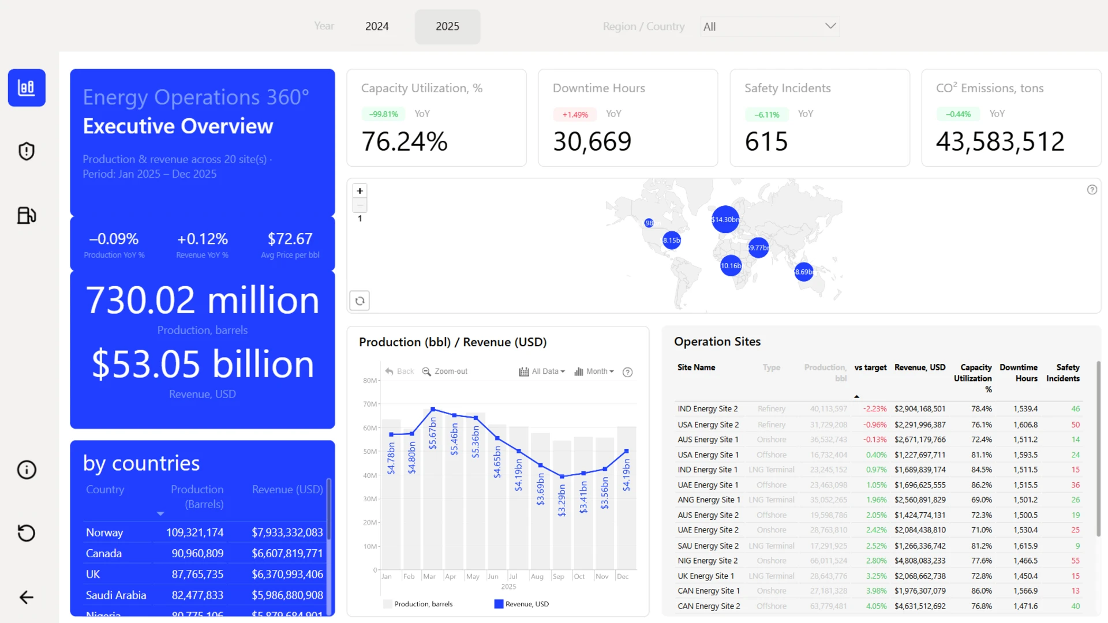Click the chart help question icon
This screenshot has height=623, width=1108.
coord(627,372)
